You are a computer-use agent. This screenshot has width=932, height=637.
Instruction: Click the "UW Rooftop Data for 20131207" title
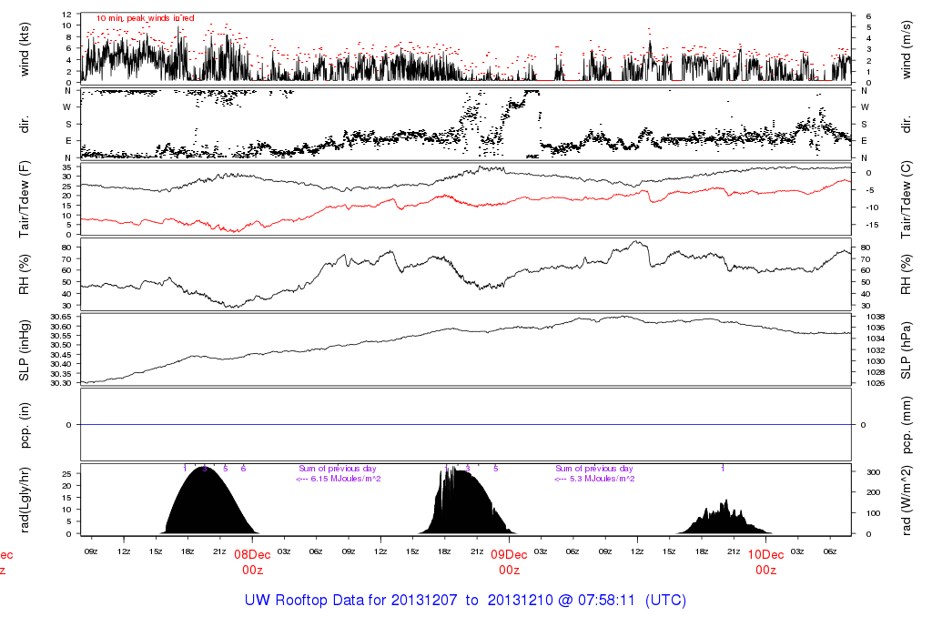click(x=350, y=601)
